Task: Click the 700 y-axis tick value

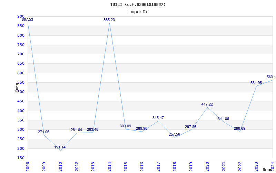Action: (21, 54)
